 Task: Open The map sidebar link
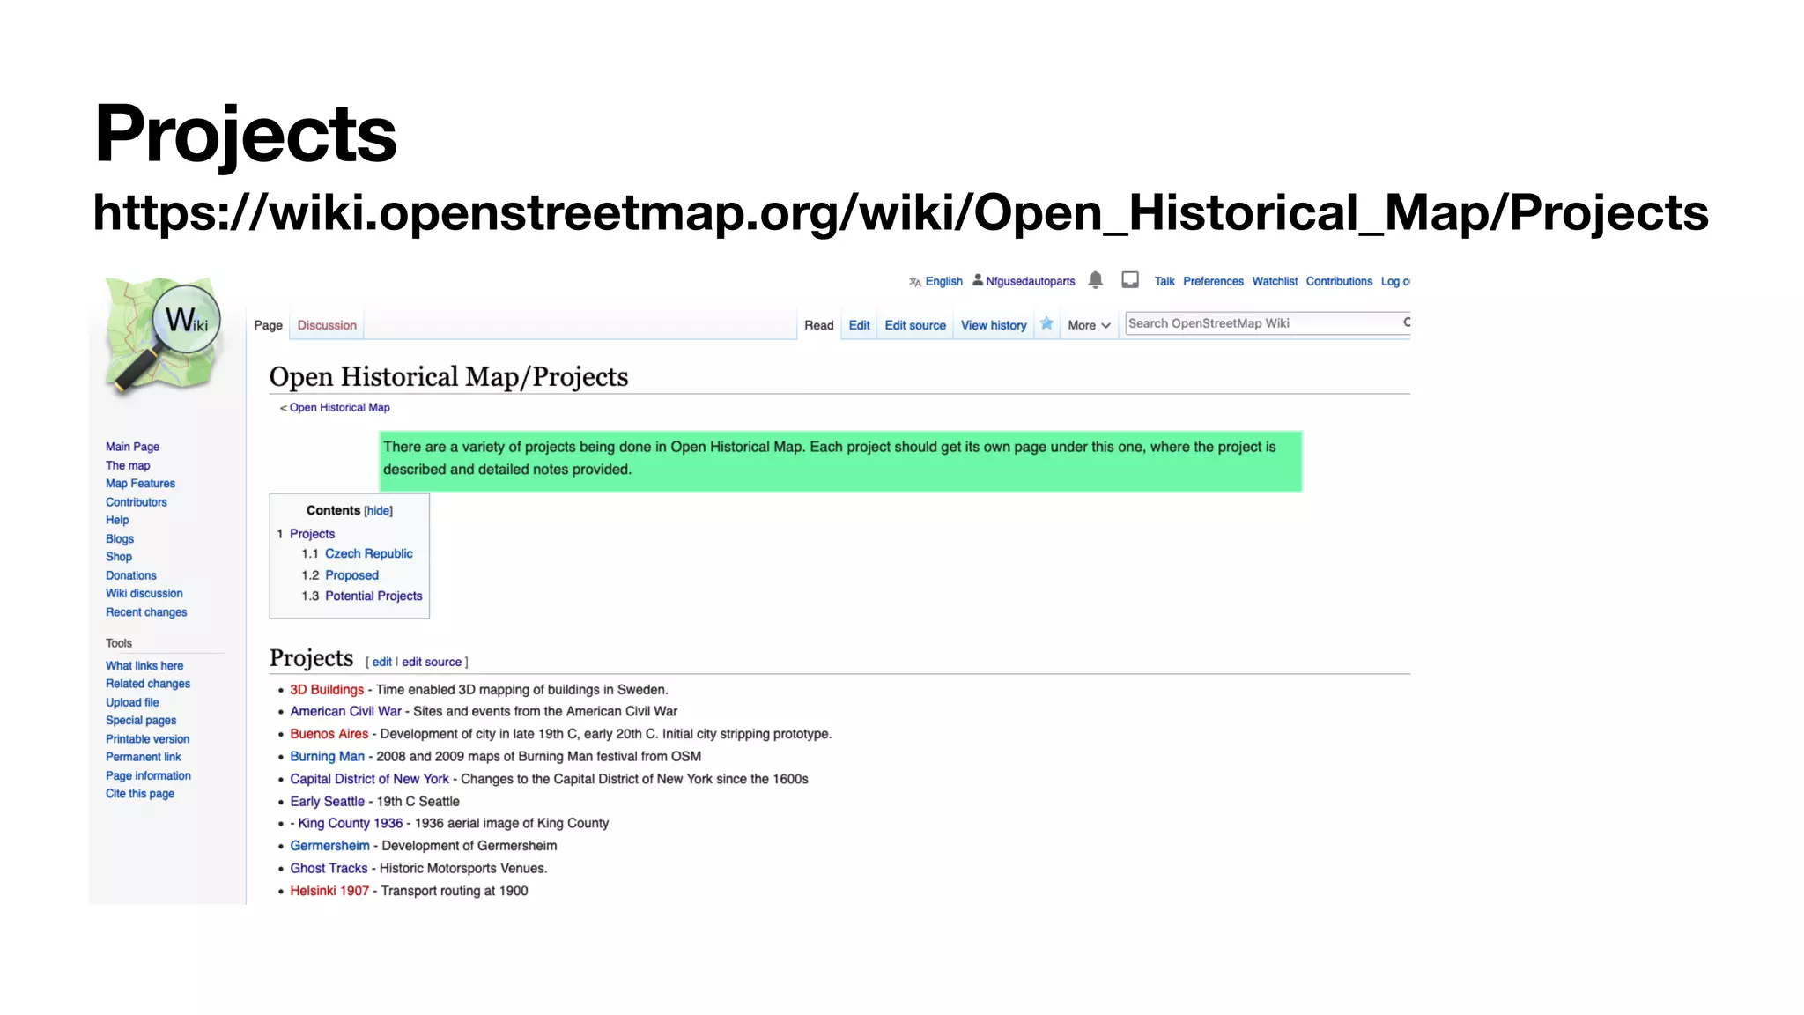[x=128, y=465]
